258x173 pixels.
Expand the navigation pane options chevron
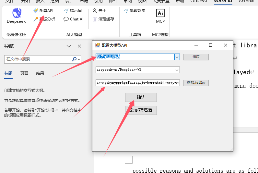pos(69,46)
